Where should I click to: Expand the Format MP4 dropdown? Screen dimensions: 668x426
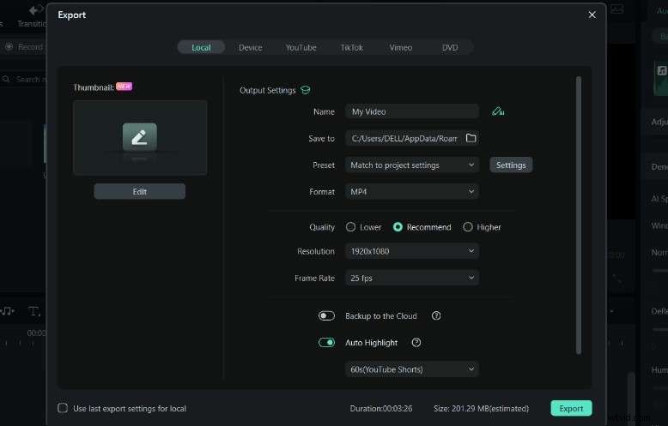point(412,192)
